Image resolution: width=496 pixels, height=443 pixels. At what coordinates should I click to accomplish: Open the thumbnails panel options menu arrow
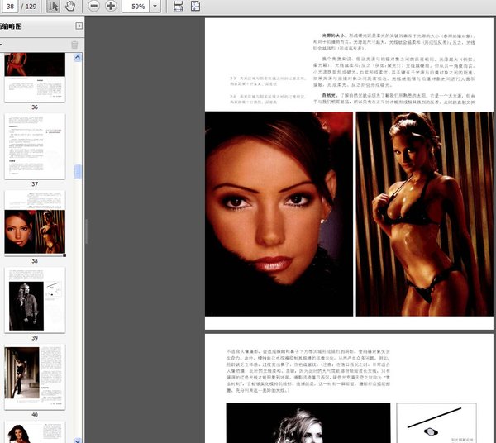(x=2, y=45)
